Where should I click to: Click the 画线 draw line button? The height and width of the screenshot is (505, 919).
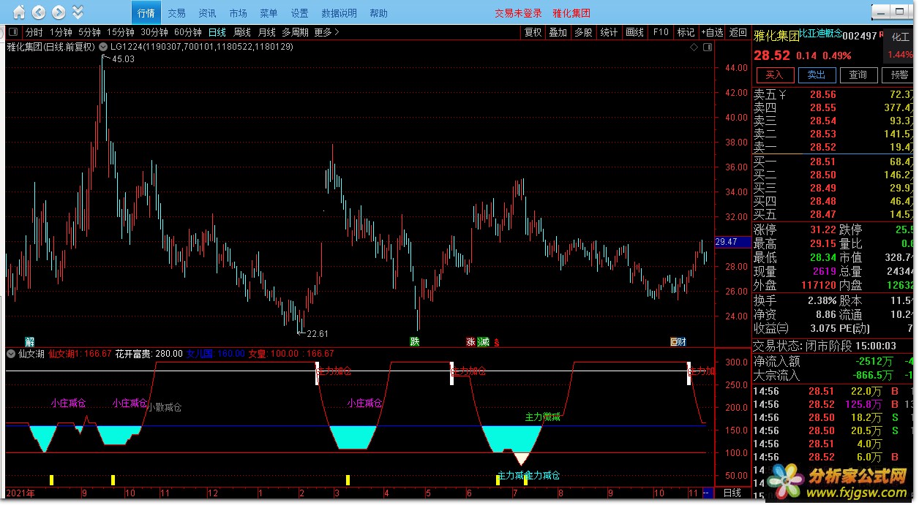(634, 32)
